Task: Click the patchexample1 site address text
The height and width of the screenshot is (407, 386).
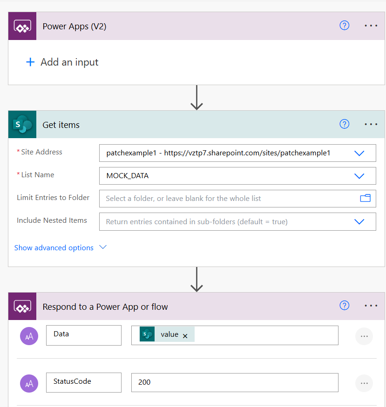Action: 218,153
